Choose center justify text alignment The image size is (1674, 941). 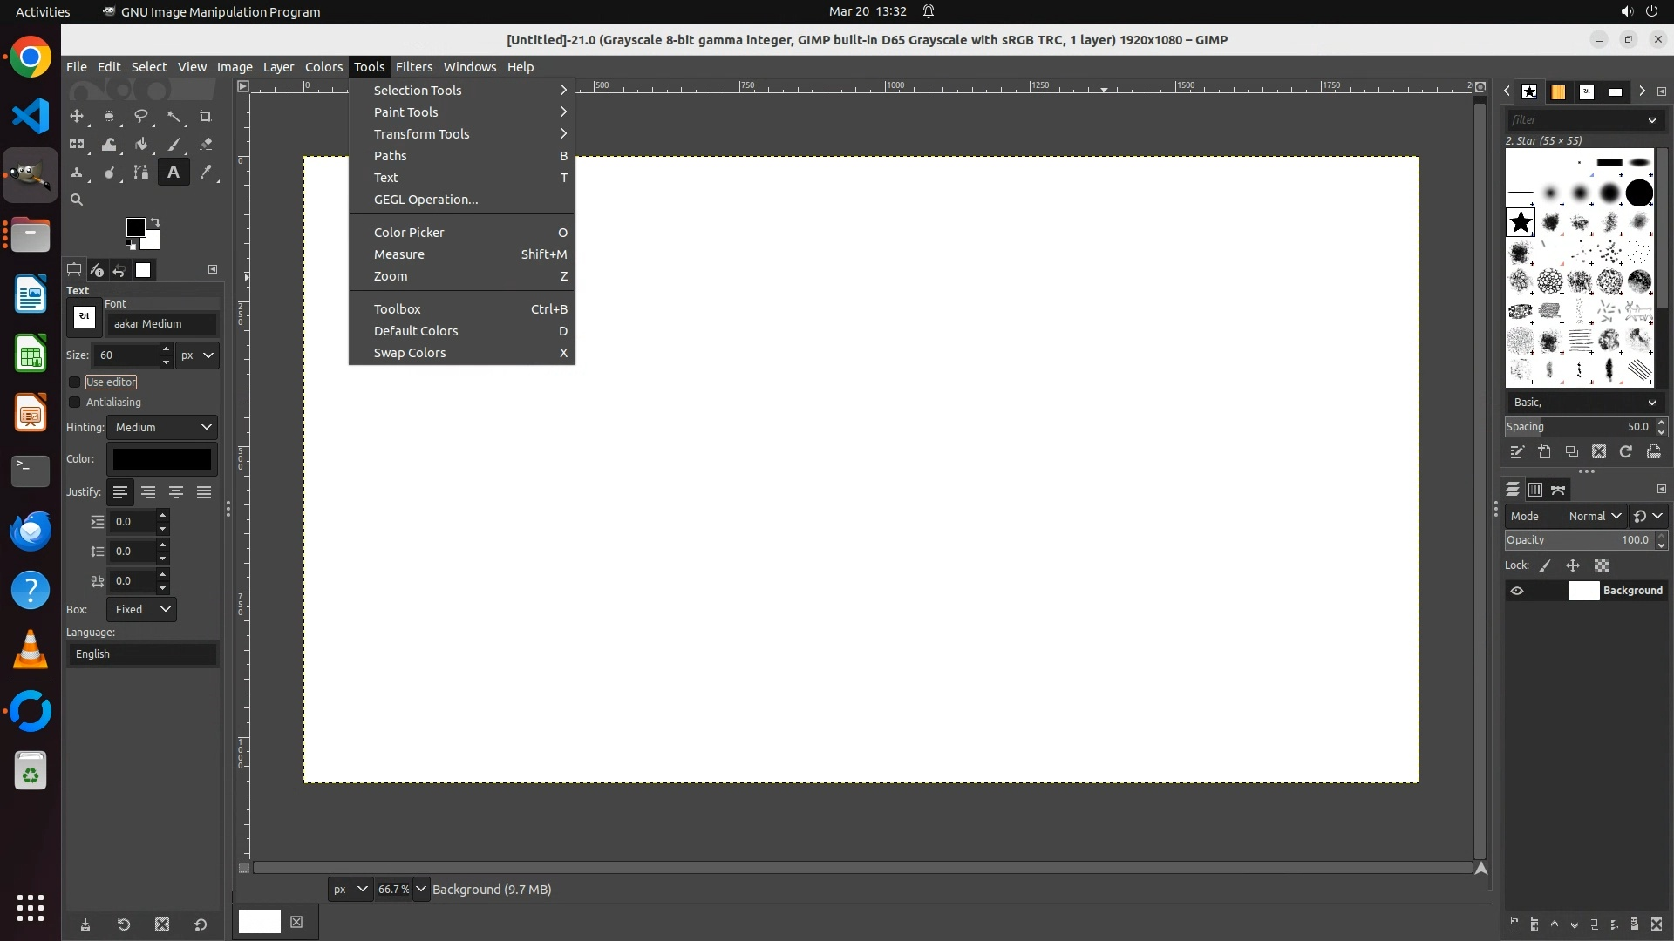[176, 492]
